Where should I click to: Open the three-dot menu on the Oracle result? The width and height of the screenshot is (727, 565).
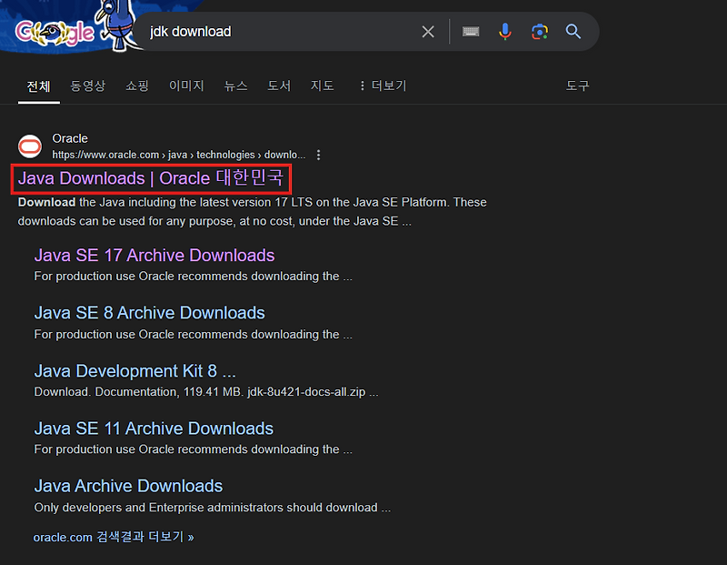coord(318,155)
